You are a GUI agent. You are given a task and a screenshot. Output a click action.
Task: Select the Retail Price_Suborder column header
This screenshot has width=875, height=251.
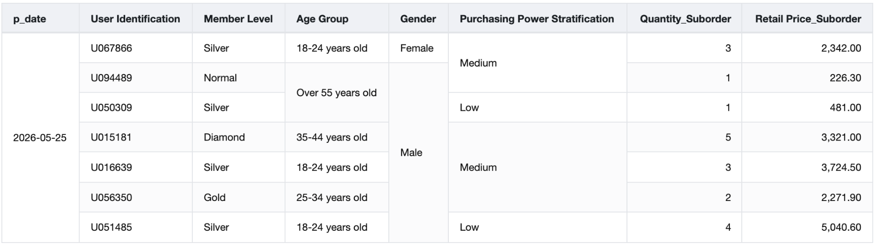click(x=807, y=19)
